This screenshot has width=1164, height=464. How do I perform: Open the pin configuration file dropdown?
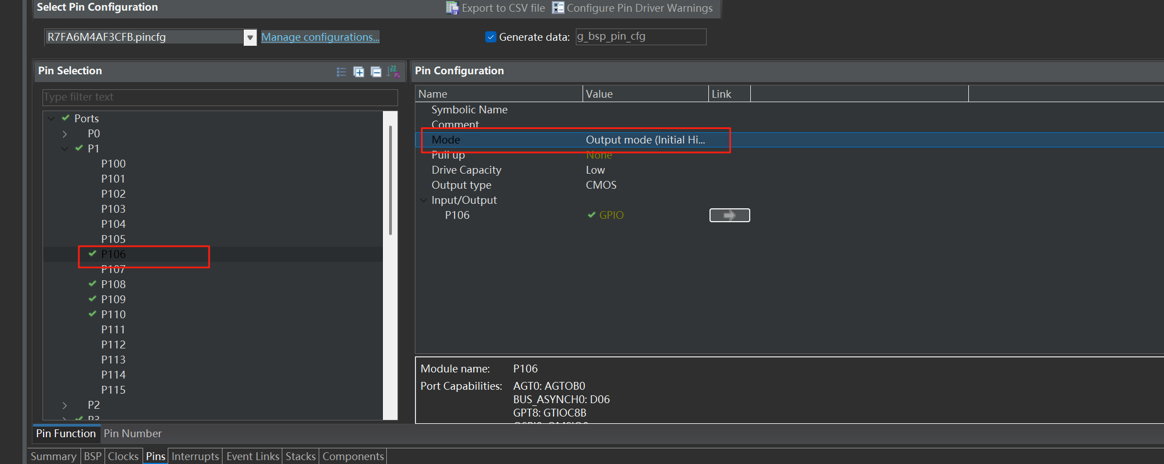250,37
